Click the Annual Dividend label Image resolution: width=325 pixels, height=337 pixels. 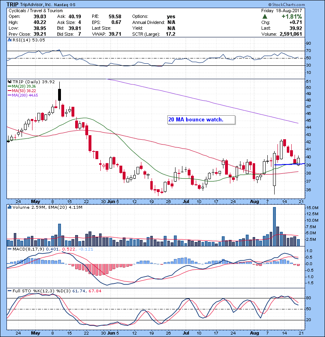tap(148, 22)
